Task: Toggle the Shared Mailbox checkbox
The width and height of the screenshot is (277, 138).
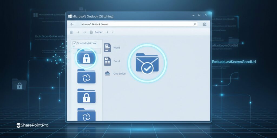Action: [x=74, y=43]
